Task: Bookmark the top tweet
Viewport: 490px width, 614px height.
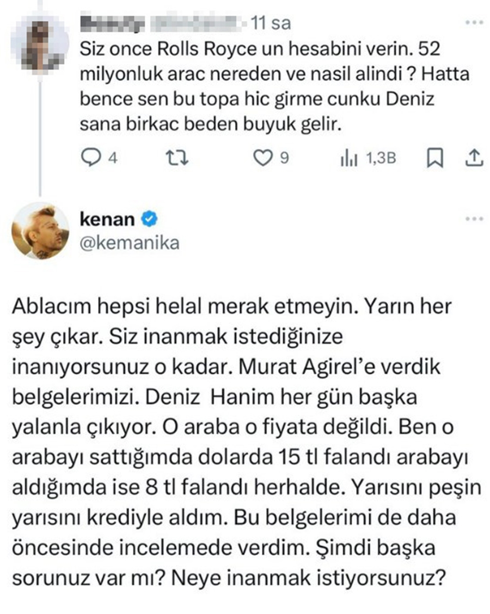Action: point(434,158)
